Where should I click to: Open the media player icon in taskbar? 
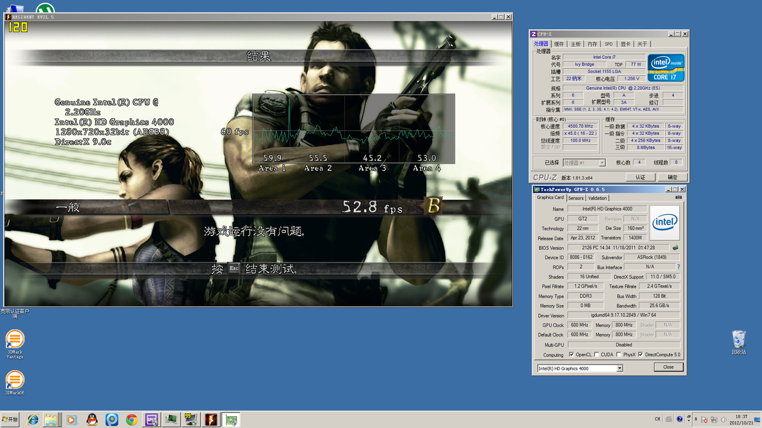[x=71, y=420]
